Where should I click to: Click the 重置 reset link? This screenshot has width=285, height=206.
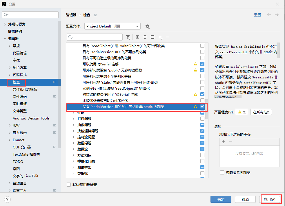(257, 15)
